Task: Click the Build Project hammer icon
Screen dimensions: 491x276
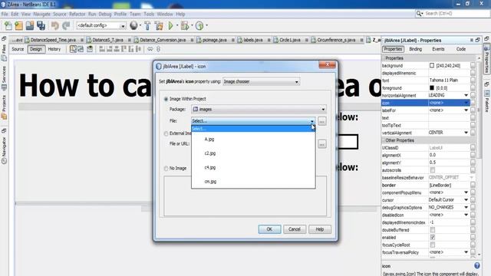Action: tap(147, 25)
